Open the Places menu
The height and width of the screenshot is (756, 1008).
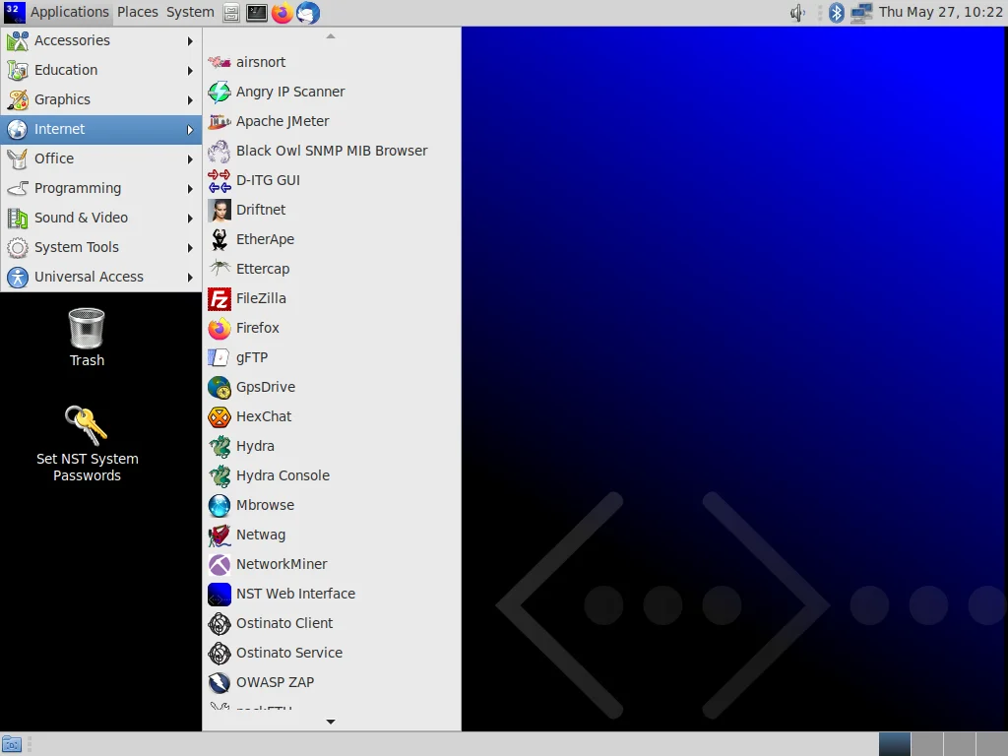click(x=138, y=12)
